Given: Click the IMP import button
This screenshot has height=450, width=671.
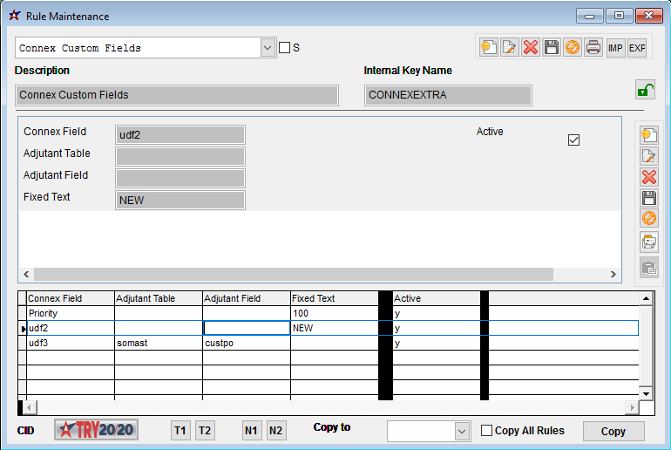Looking at the screenshot, I should pyautogui.click(x=615, y=48).
